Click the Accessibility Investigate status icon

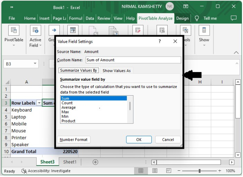(24, 171)
